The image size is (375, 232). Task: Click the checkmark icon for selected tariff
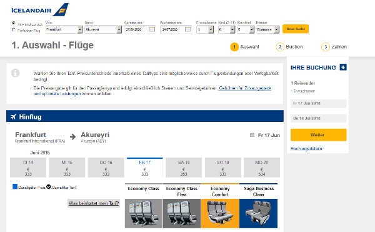coord(49,186)
